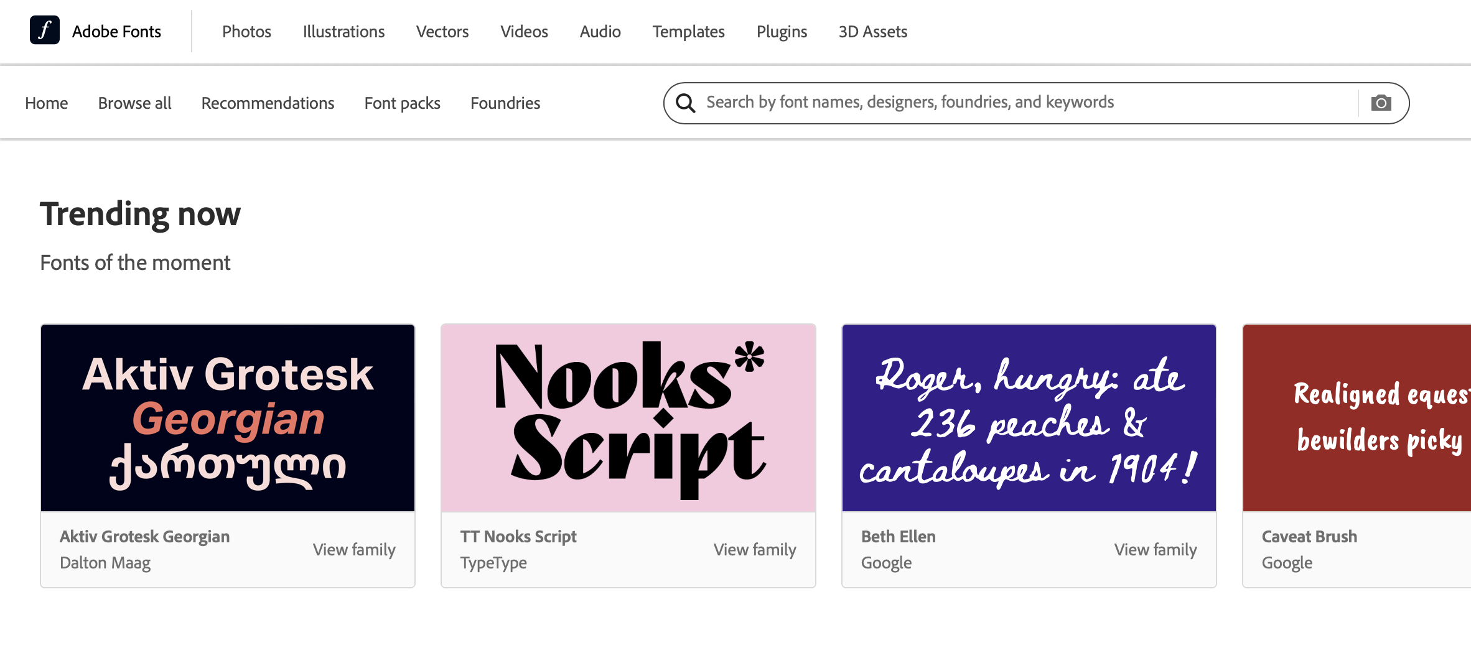The width and height of the screenshot is (1471, 658).
Task: View family for Aktiv Grotesk Georgian
Action: [x=354, y=550]
